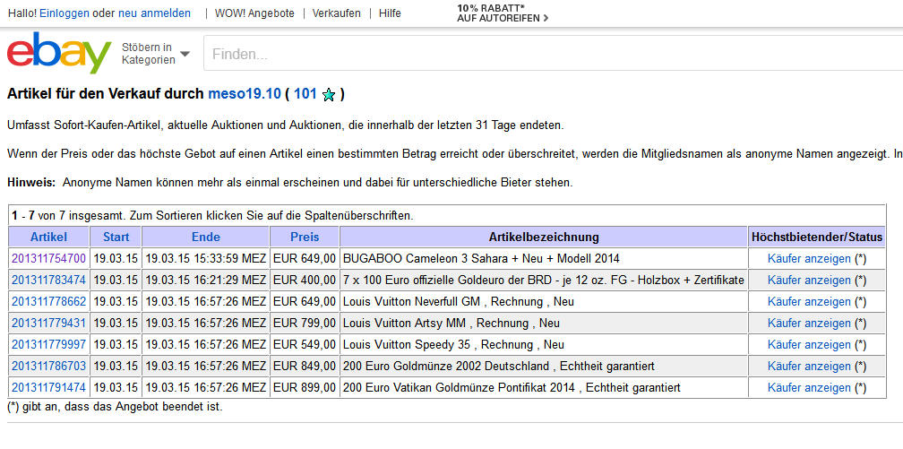903x449 pixels.
Task: Sort by the Start column header
Action: tap(116, 237)
